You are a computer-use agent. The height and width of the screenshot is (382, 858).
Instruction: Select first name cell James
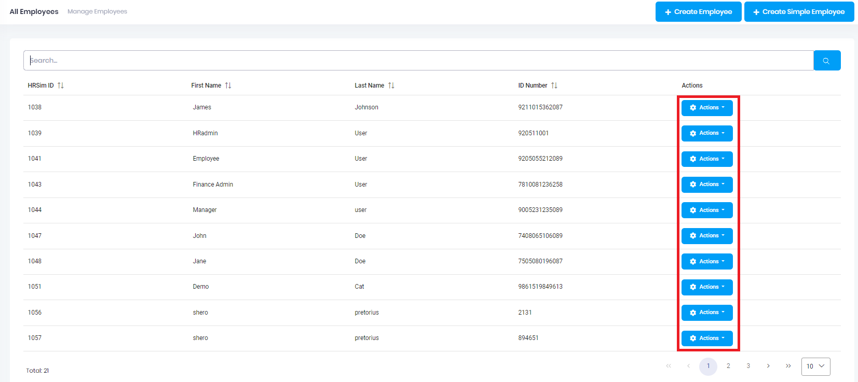tap(202, 107)
